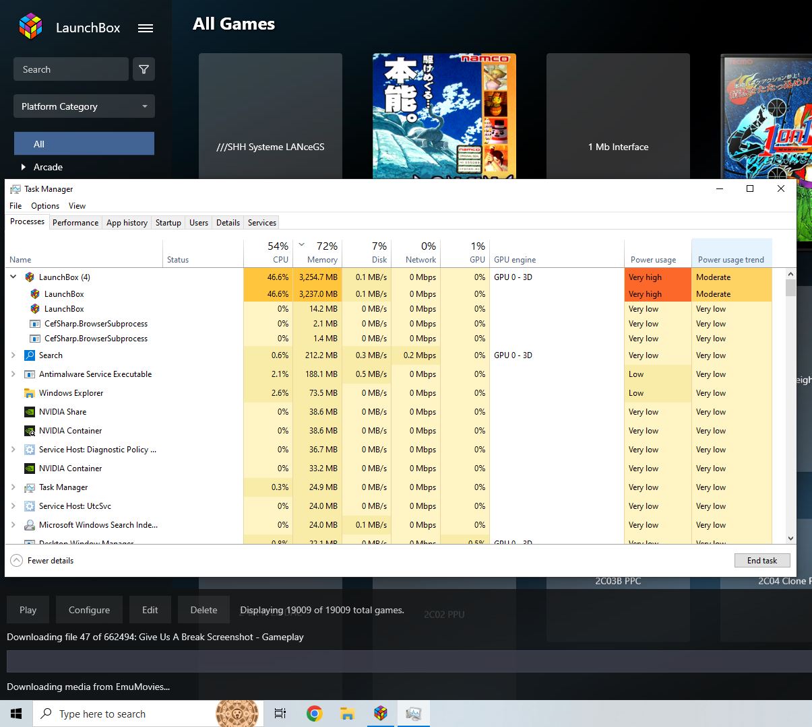Open Task View on the taskbar

280,714
